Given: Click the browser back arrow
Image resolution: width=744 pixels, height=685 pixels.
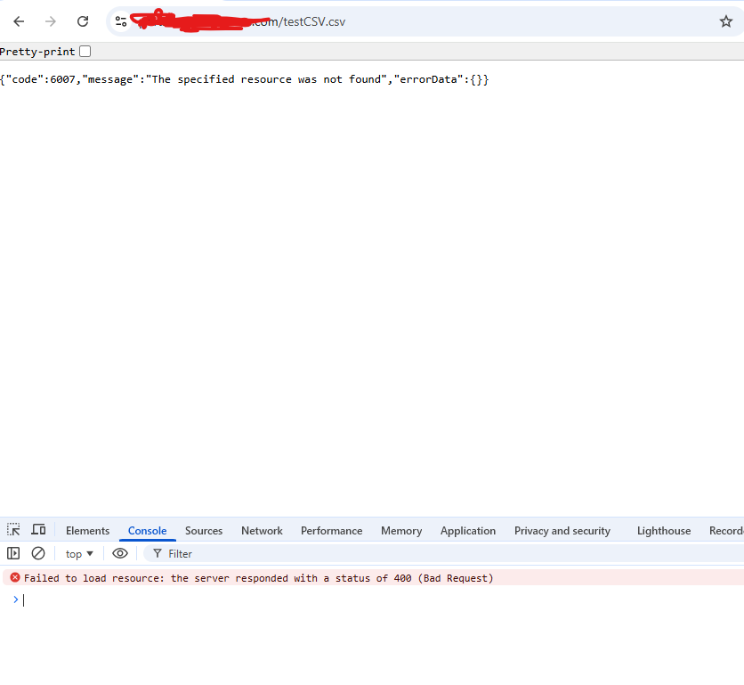Looking at the screenshot, I should pyautogui.click(x=19, y=21).
